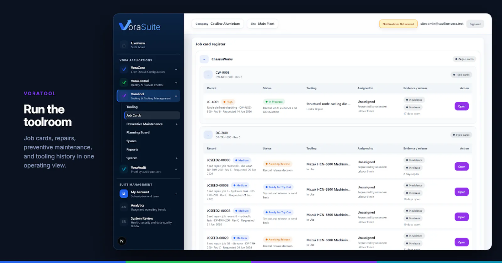Viewport: 502px width, 263px height.
Task: Open job card JCSEED2-00080
Action: [462, 167]
